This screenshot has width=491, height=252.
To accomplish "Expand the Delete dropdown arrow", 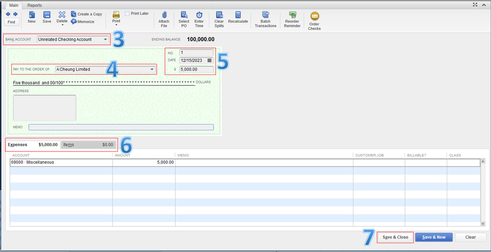I will click(62, 25).
